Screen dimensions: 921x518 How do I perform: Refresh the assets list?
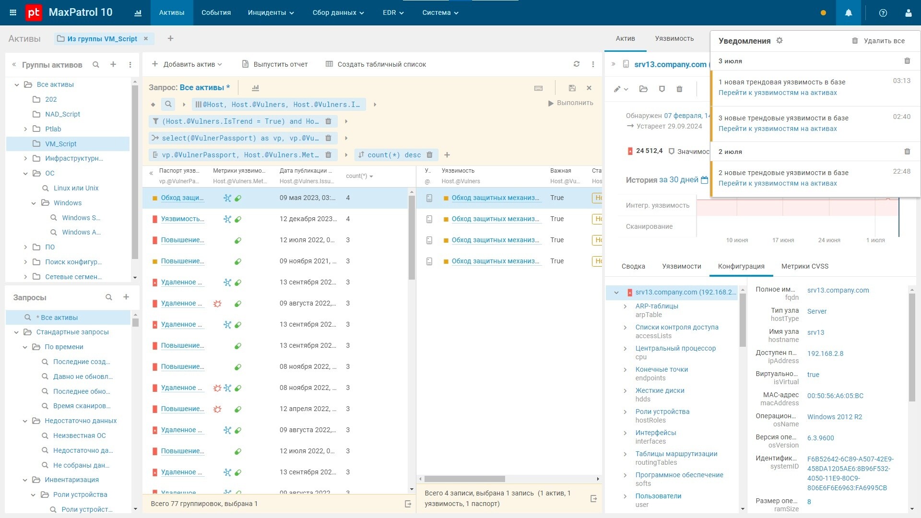[577, 64]
